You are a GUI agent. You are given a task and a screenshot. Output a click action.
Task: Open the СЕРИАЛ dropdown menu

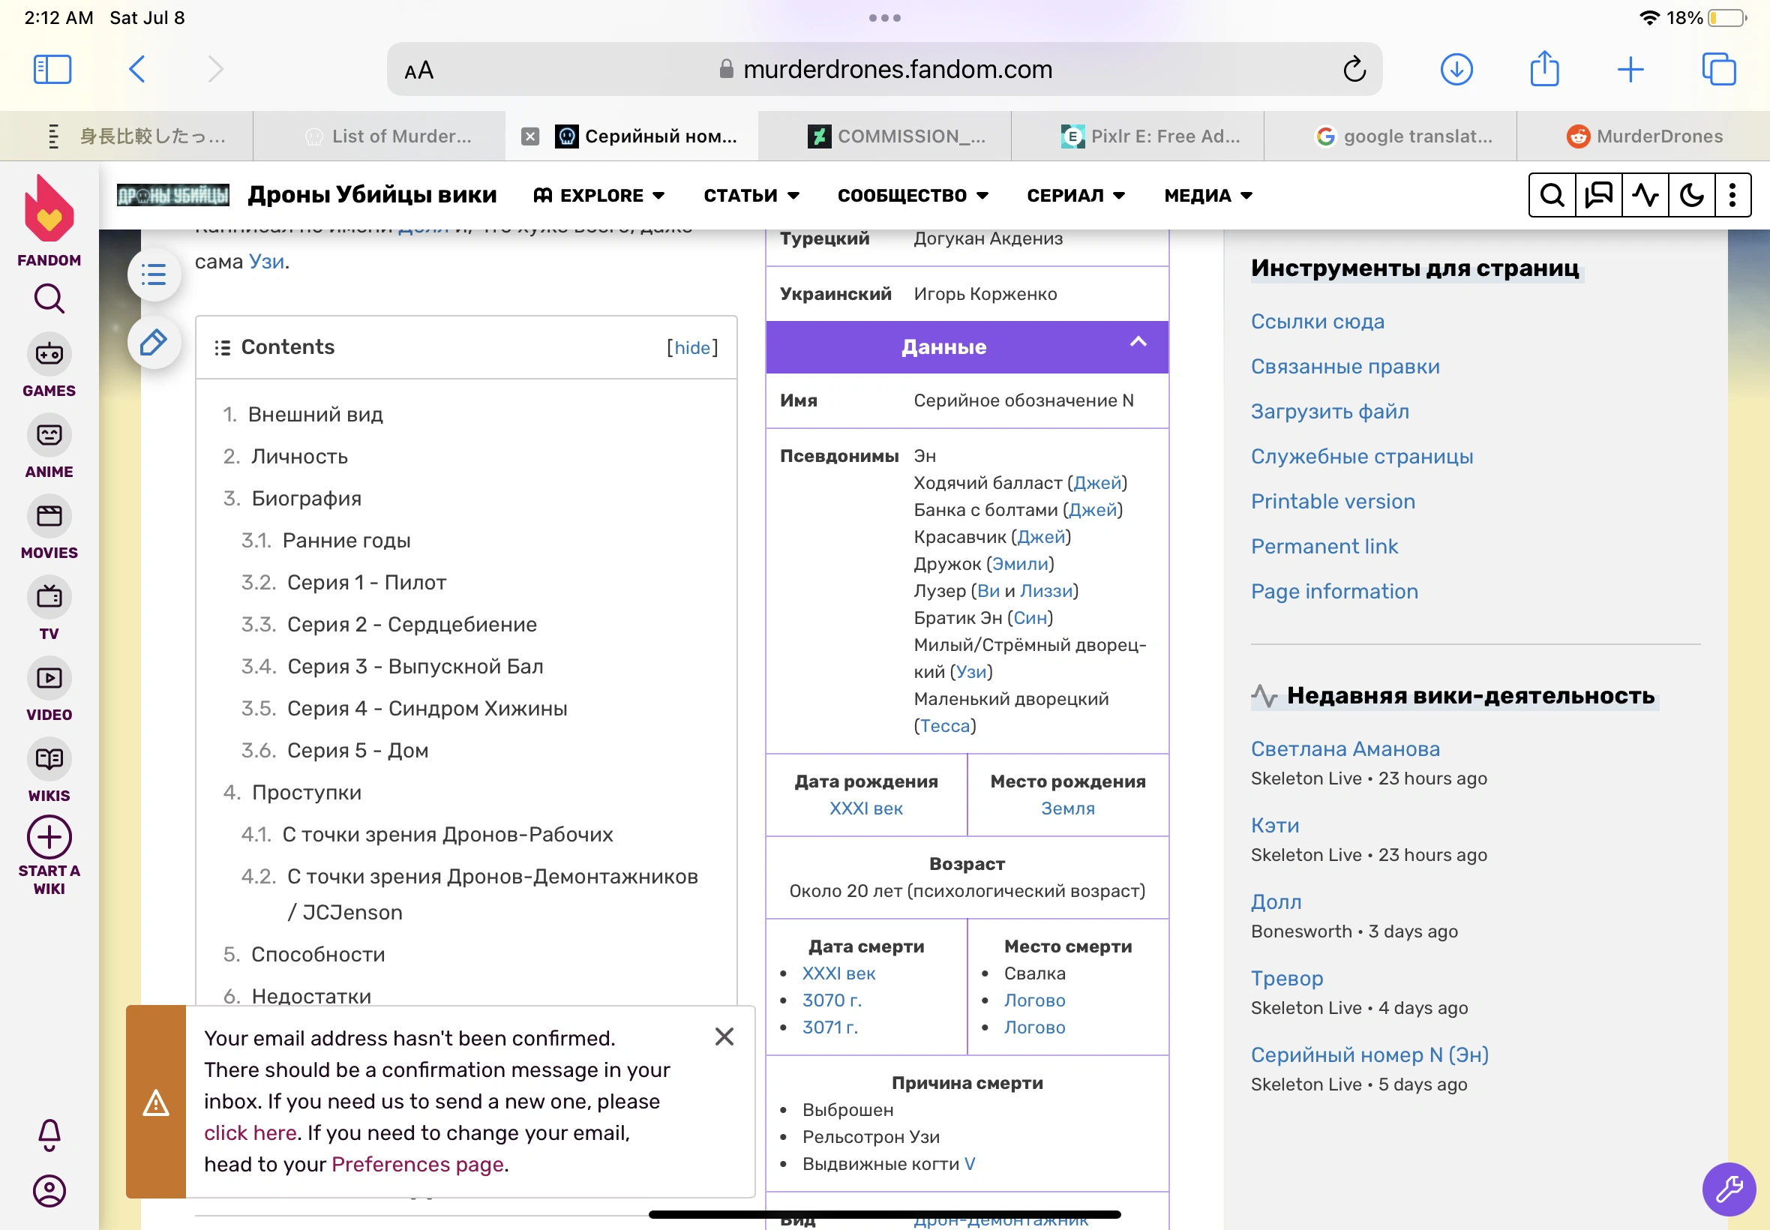pos(1075,196)
